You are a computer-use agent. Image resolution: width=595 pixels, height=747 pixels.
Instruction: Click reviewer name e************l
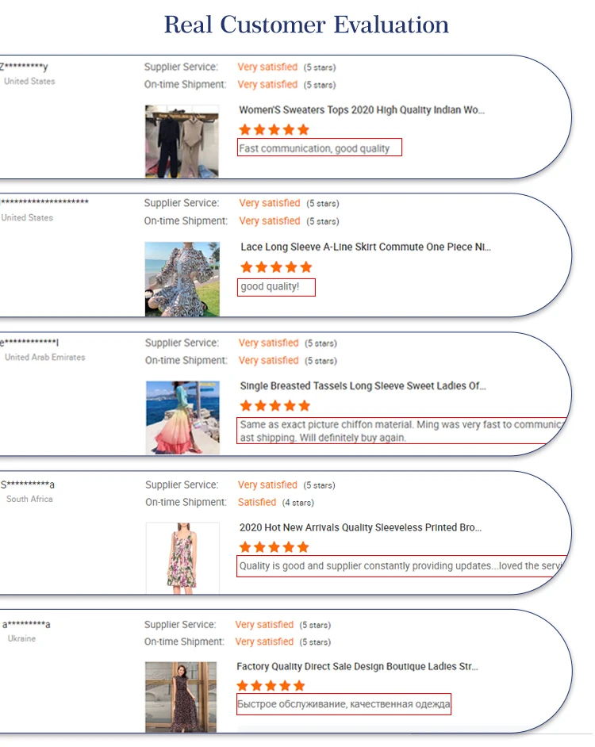(29, 342)
